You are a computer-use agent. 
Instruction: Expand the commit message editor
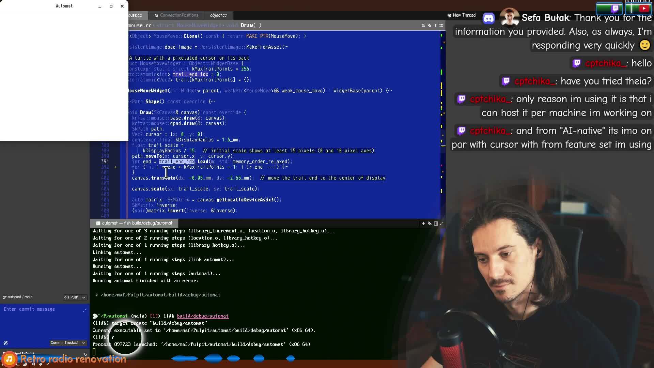(x=84, y=310)
